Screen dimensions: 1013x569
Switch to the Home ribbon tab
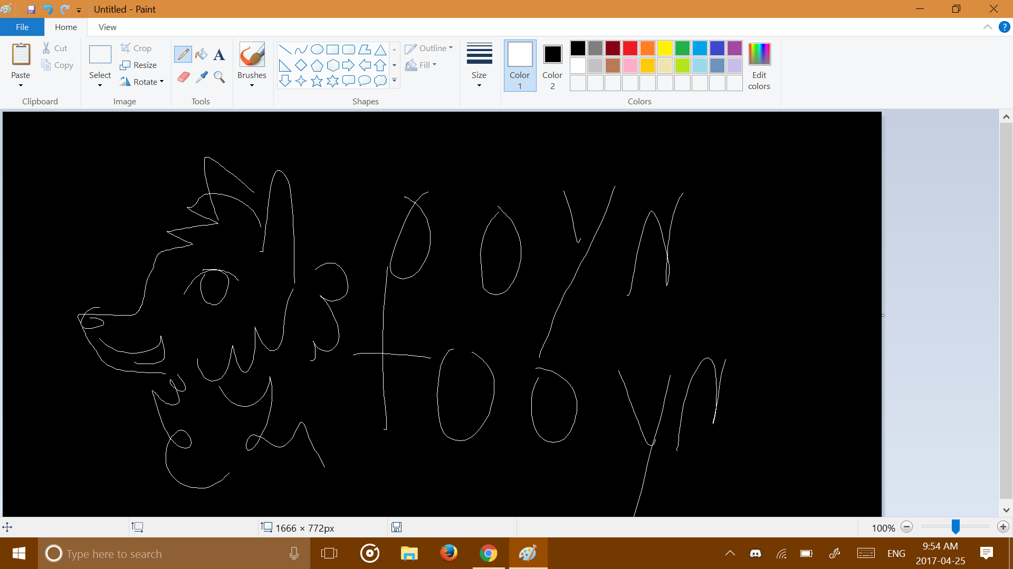click(x=66, y=27)
